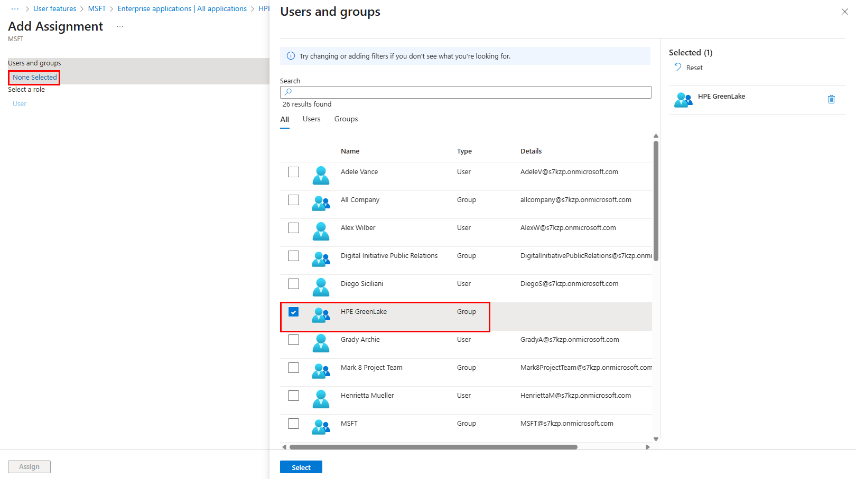Click breadcrumb ellipsis to show hidden paths
Screen dimensions: 856x479
[15, 9]
